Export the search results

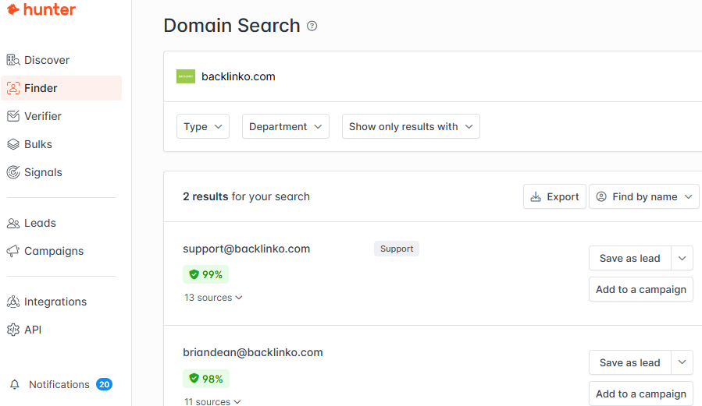[554, 196]
